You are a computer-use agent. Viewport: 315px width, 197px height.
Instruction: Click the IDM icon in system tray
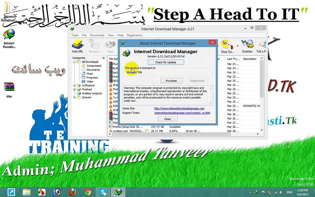tap(256, 192)
